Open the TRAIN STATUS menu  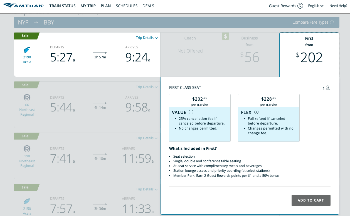tap(62, 6)
